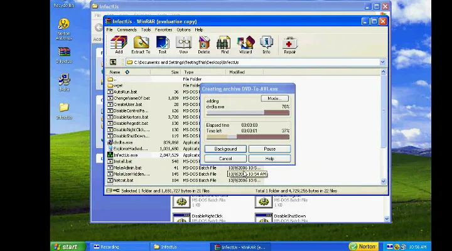
Task: Select the dvdta desktop icon
Action: (63, 82)
